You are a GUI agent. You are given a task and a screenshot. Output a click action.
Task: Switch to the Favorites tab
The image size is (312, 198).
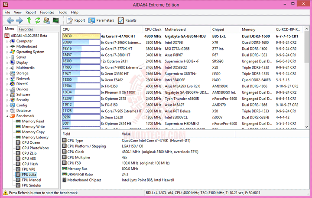(x=26, y=29)
